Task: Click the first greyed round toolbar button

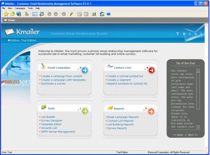Action: pos(49,14)
